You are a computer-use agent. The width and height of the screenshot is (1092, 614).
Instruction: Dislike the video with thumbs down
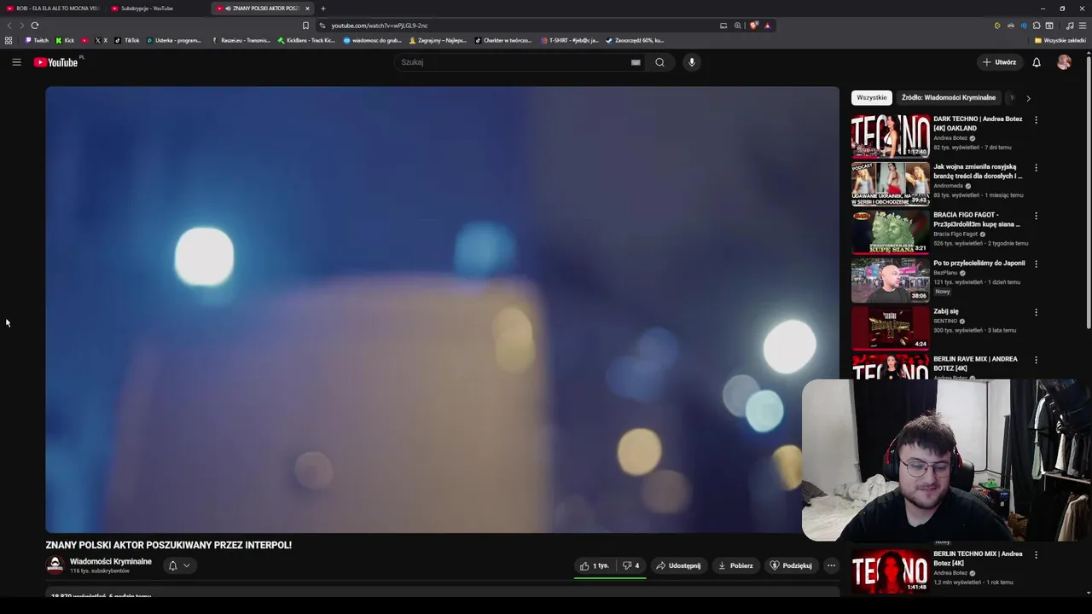click(x=631, y=565)
